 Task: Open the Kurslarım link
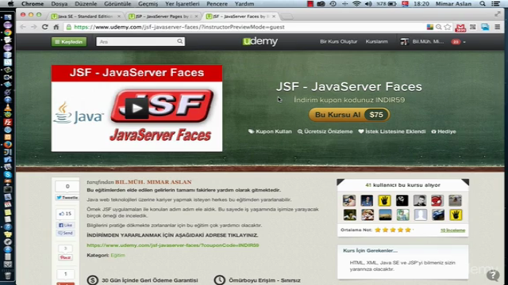[x=377, y=41]
